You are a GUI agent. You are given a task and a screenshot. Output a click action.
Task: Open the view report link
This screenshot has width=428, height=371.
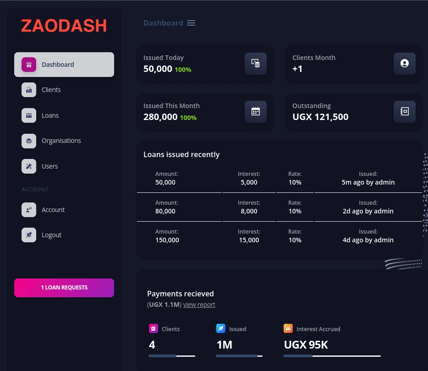199,304
